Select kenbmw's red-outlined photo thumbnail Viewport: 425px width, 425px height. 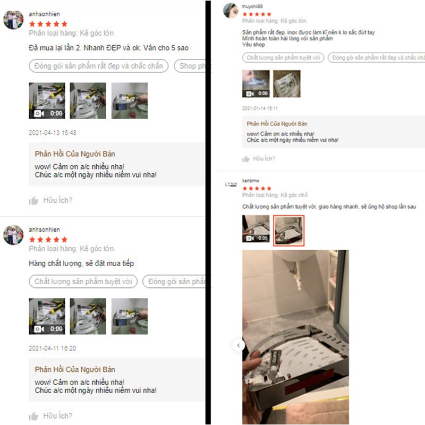288,231
